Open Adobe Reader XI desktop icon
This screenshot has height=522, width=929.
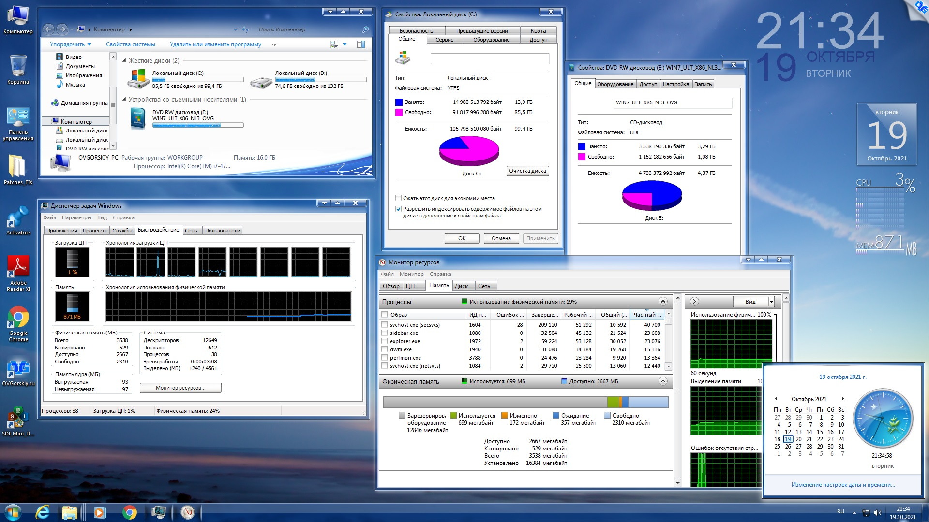click(x=18, y=267)
